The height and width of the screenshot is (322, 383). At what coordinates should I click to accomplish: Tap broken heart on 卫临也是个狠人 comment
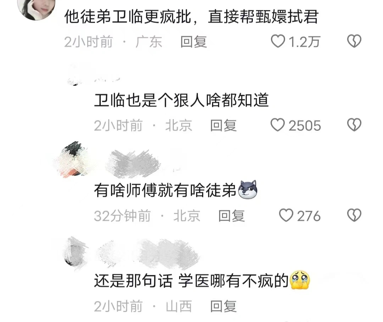click(x=354, y=125)
